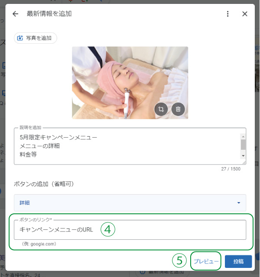This screenshot has height=277, width=260.
Task: Click inside the 説明を追加 description text area
Action: pyautogui.click(x=126, y=146)
